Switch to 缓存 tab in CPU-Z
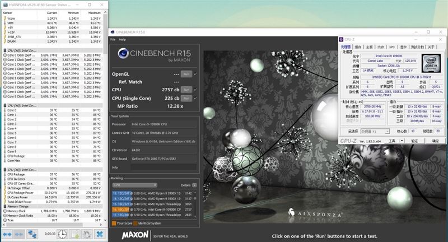 pyautogui.click(x=358, y=47)
